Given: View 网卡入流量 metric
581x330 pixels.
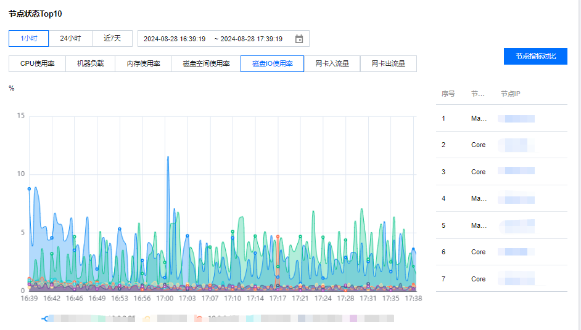Looking at the screenshot, I should [332, 63].
